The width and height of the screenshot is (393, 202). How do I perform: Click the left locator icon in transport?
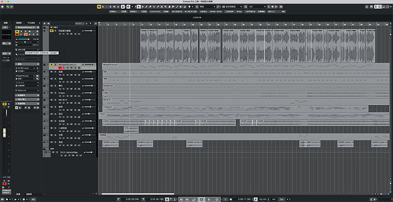coord(118,199)
